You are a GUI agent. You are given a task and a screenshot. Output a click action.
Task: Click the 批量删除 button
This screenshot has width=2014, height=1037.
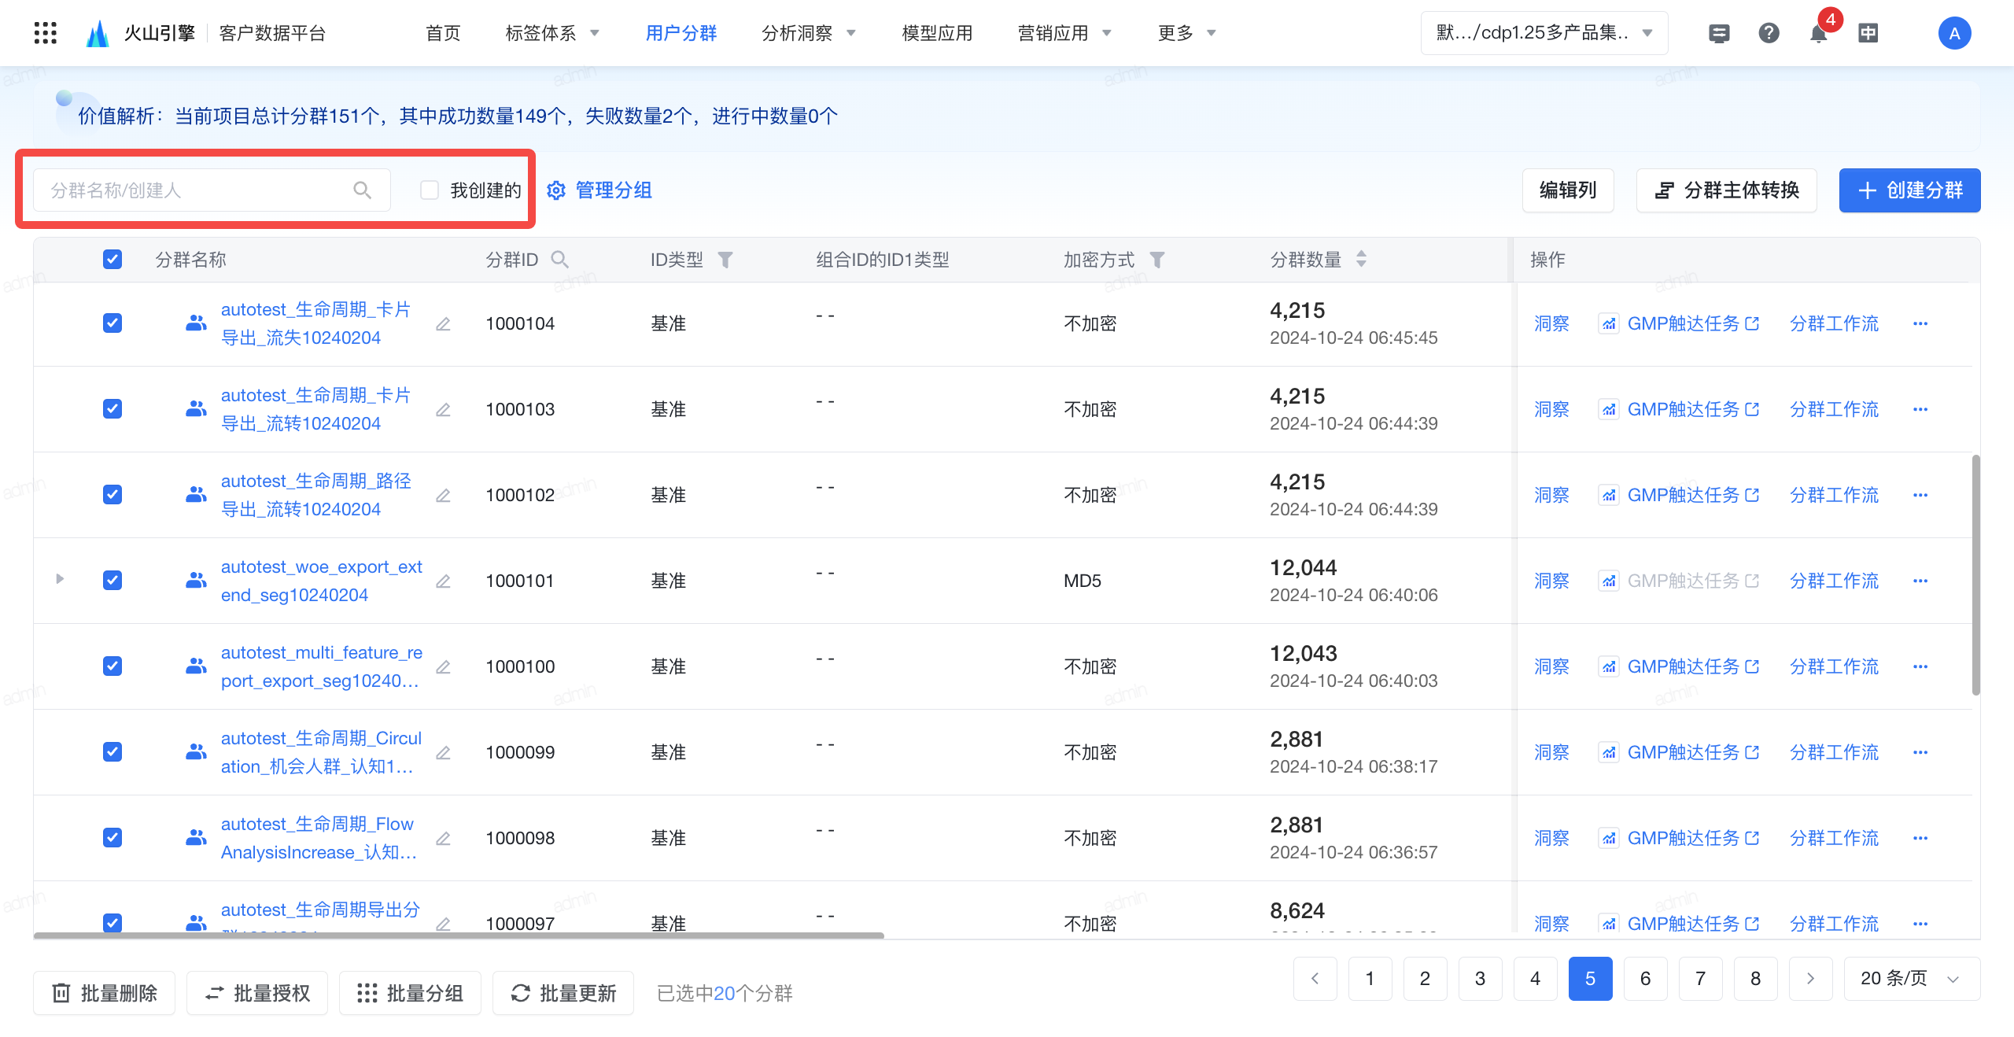pyautogui.click(x=104, y=994)
